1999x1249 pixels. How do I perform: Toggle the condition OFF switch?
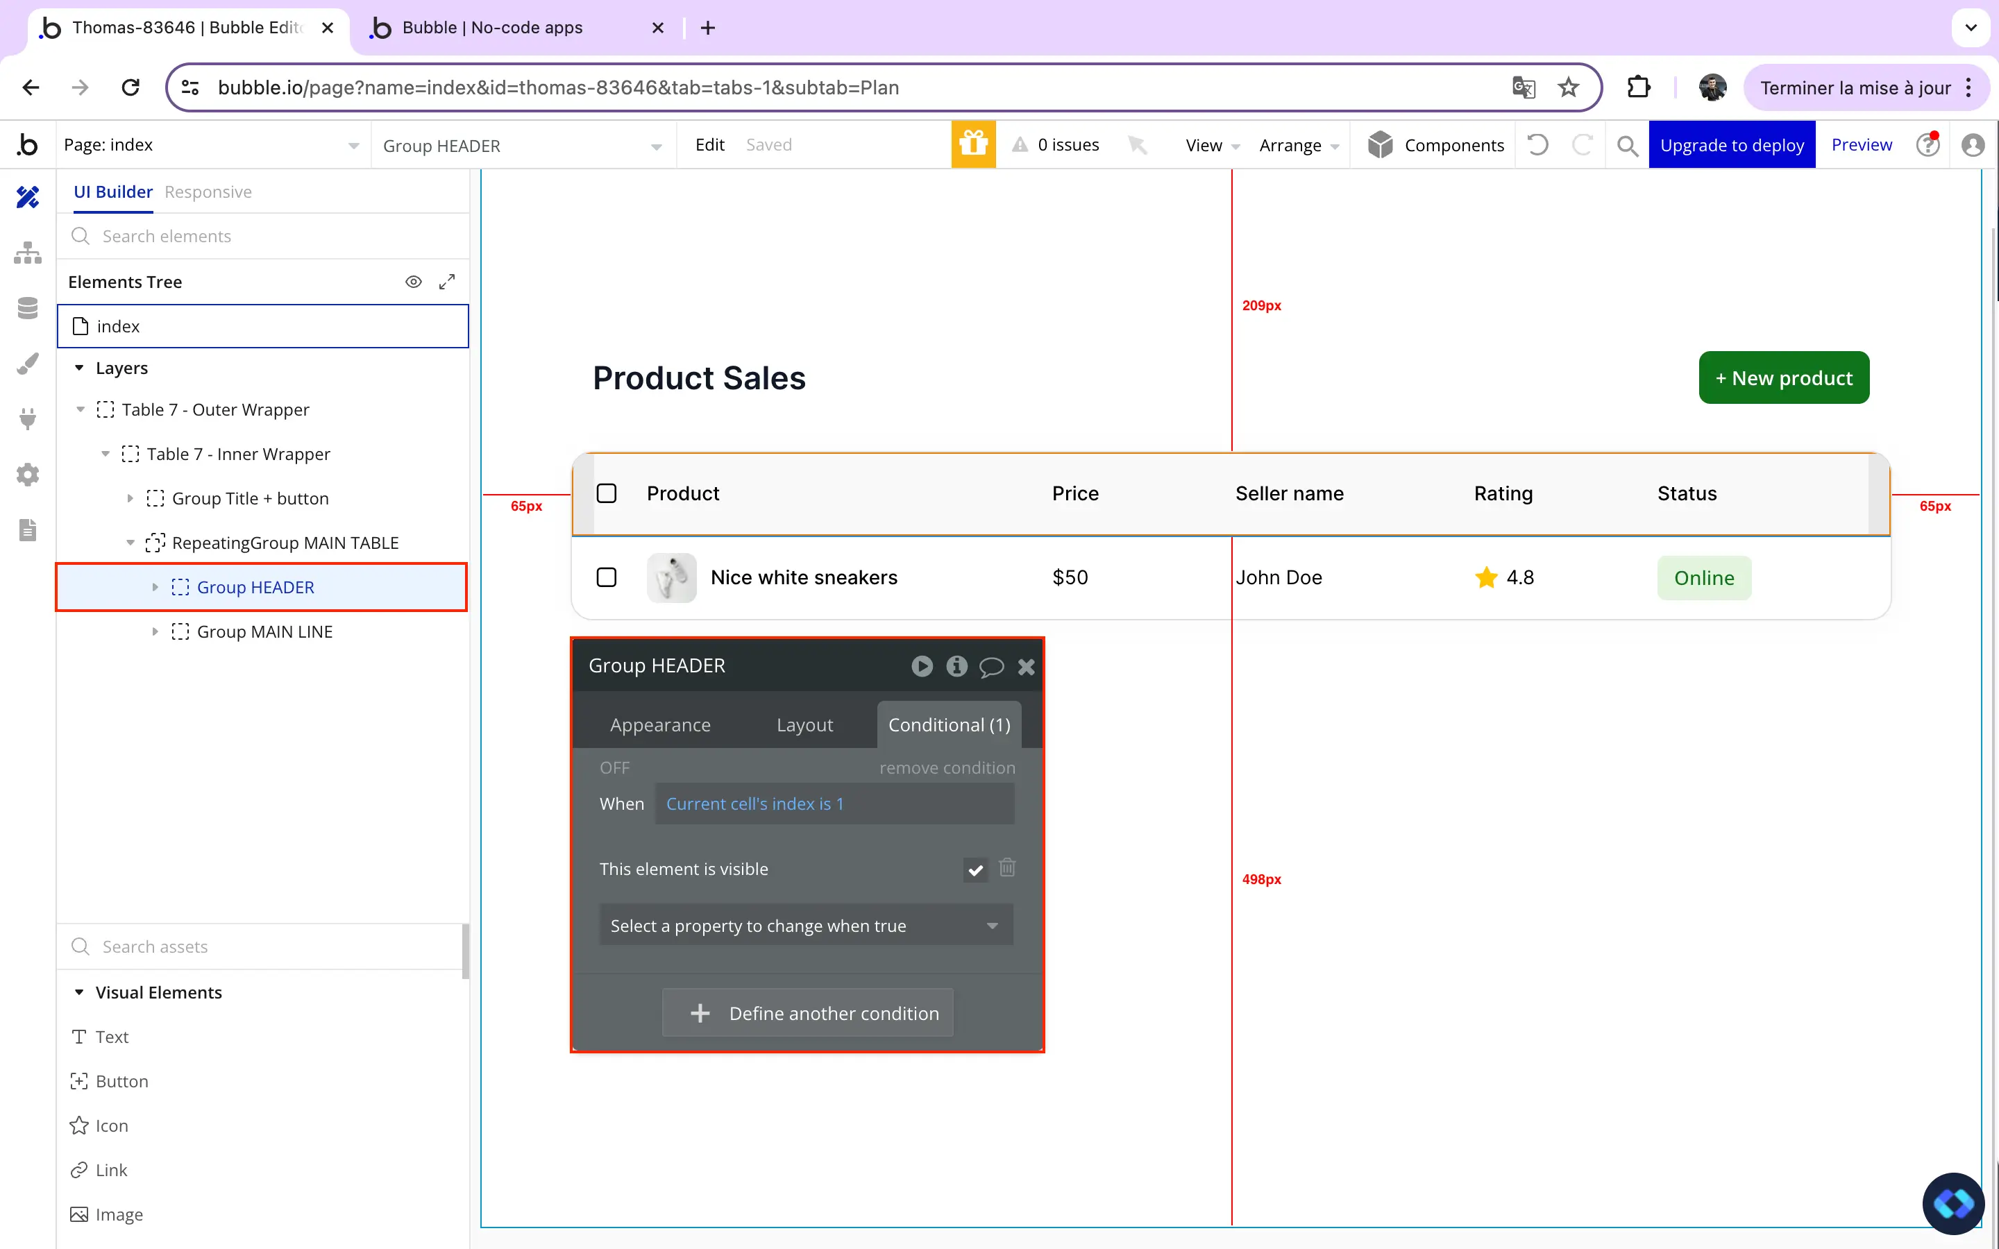point(614,767)
